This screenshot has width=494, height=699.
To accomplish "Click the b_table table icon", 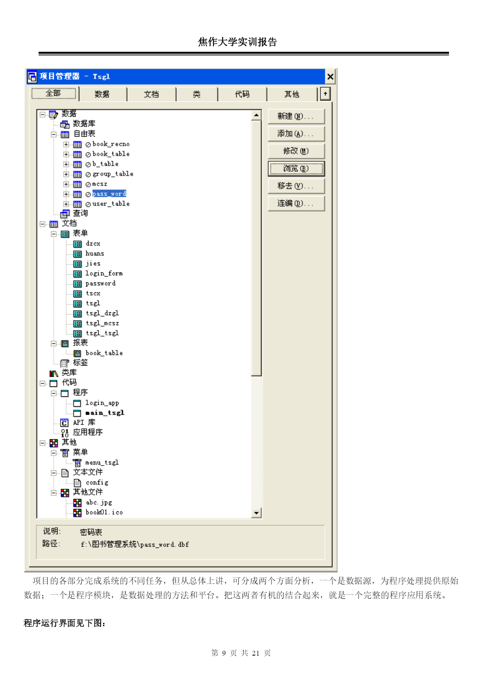I will point(77,164).
